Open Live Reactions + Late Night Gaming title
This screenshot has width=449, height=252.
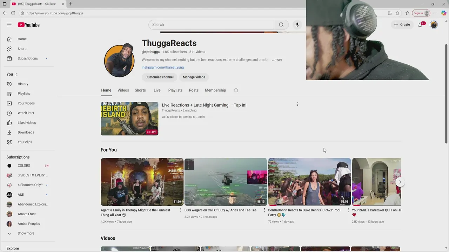coord(204,105)
